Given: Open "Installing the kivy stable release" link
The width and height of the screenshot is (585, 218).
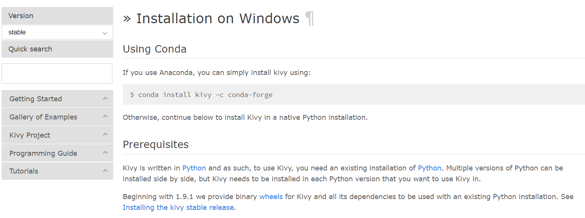Looking at the screenshot, I should [x=178, y=208].
